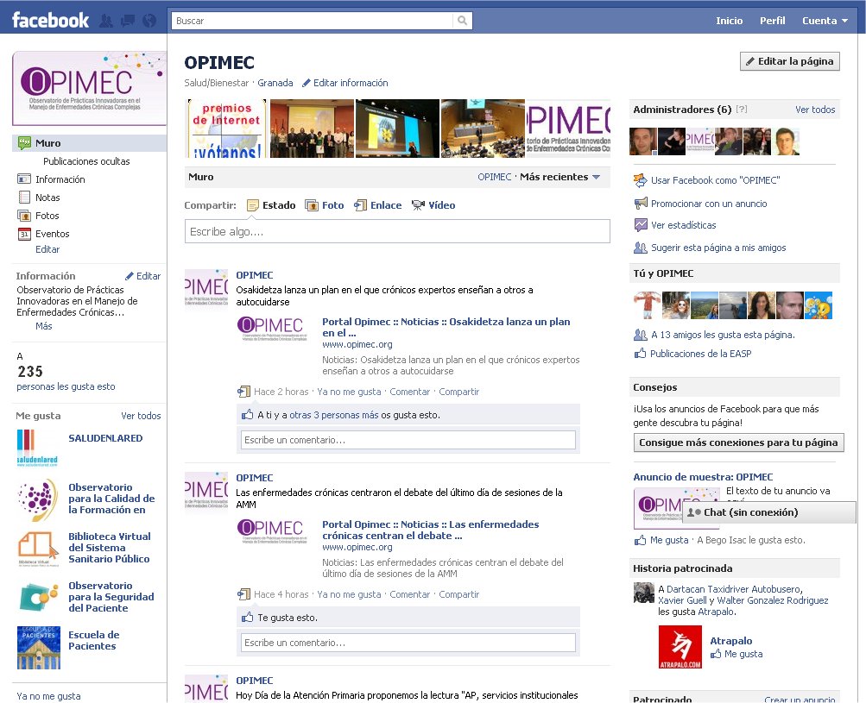Expand Más under Información description

pos(44,325)
